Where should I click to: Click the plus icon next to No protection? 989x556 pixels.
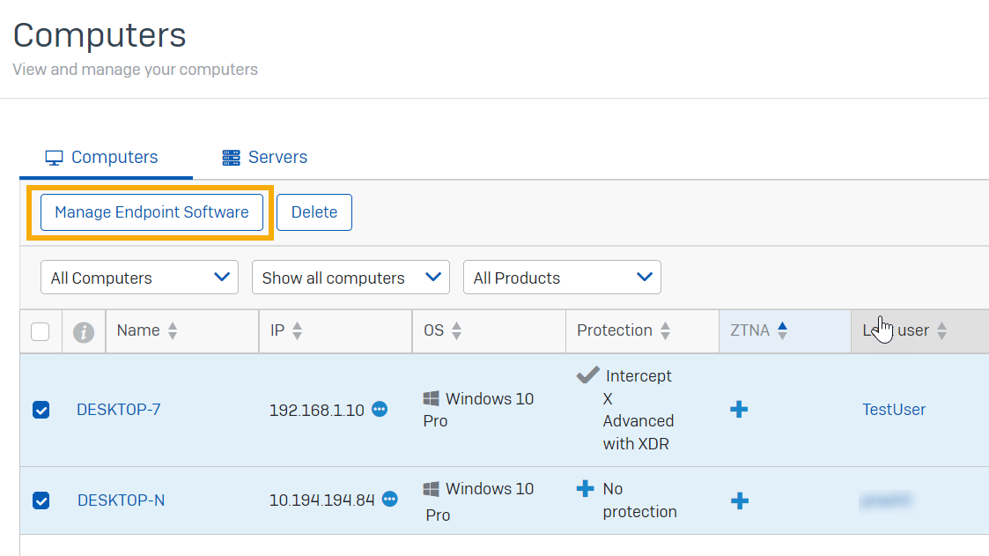point(585,489)
